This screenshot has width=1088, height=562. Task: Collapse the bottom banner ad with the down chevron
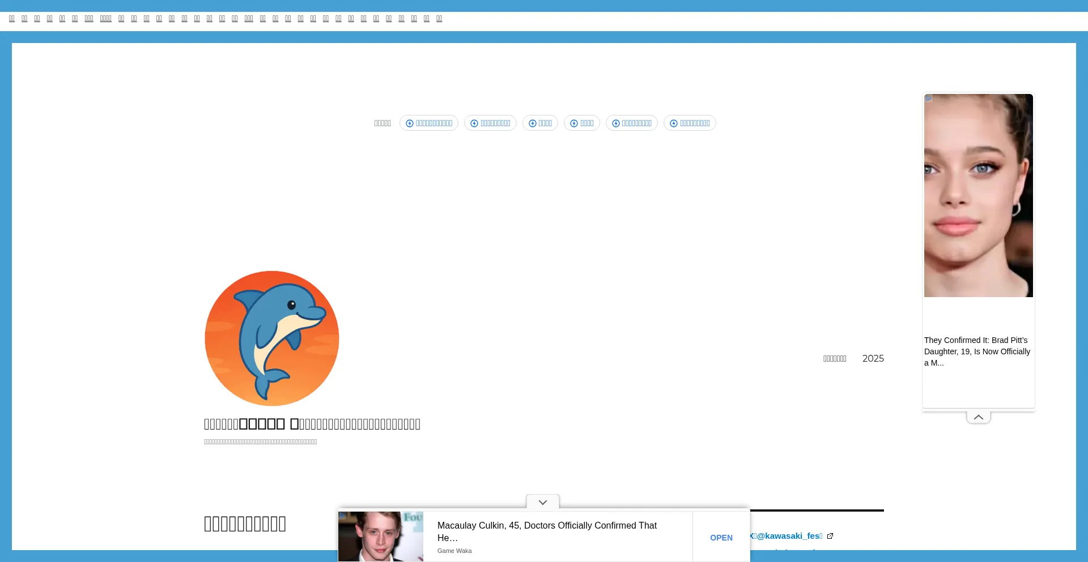(x=542, y=502)
